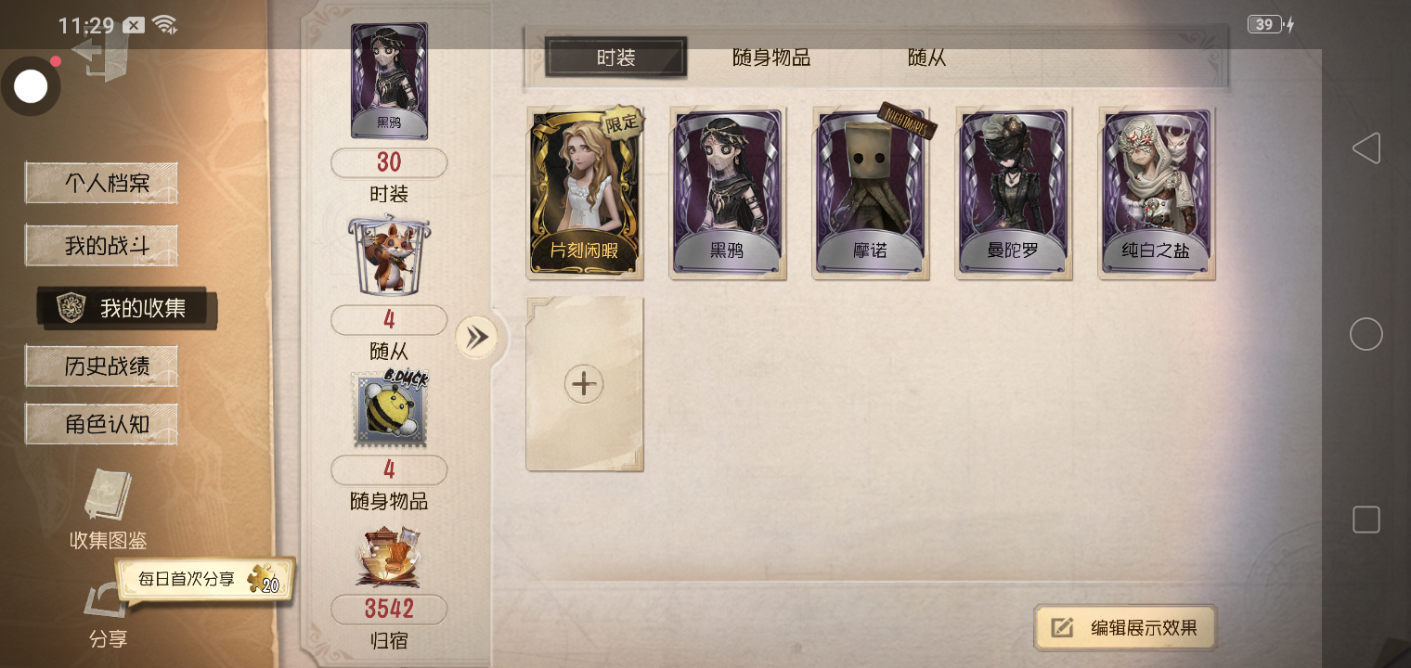Expand panel with double-arrow chevron button
The width and height of the screenshot is (1411, 668).
pos(477,338)
